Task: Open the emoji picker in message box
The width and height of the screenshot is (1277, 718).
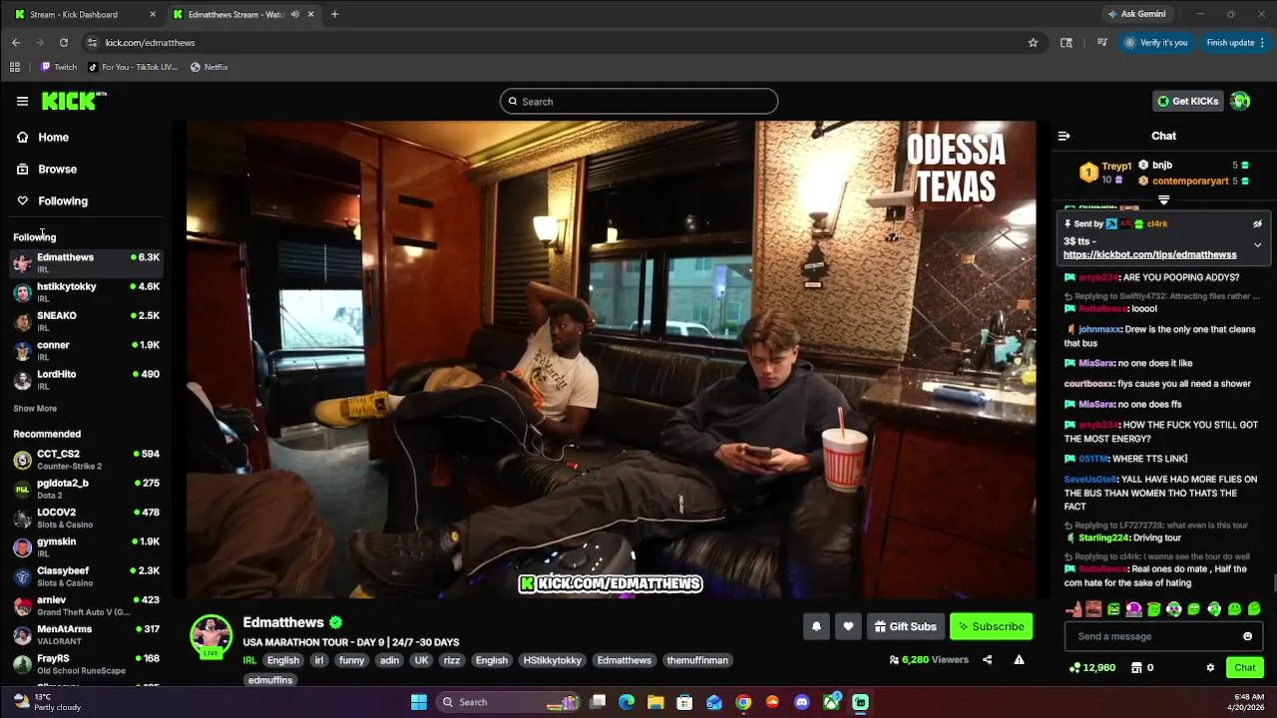Action: (1247, 636)
